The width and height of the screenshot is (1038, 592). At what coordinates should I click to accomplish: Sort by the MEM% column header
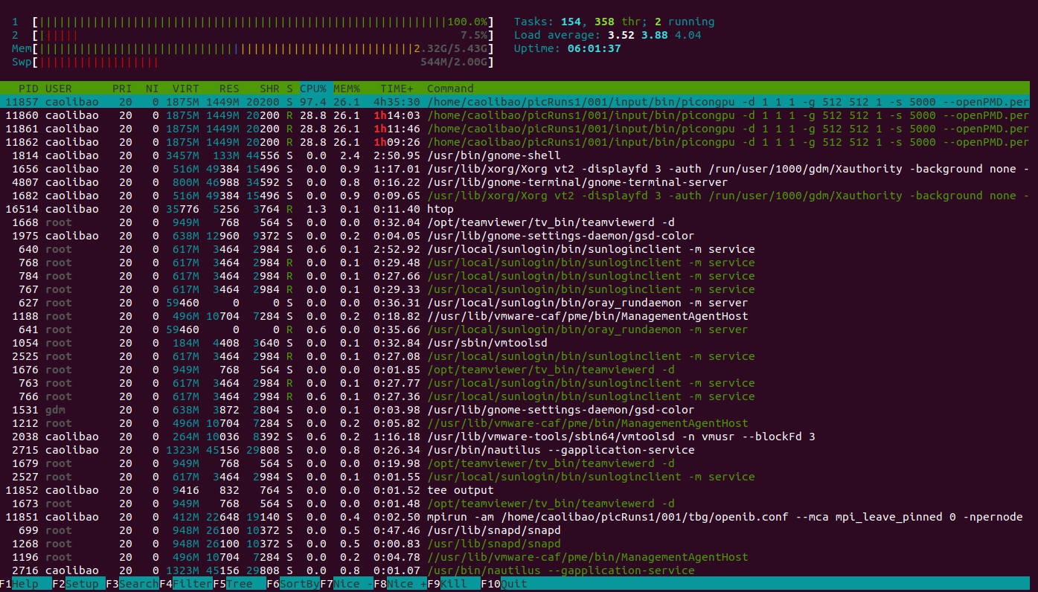pyautogui.click(x=347, y=89)
